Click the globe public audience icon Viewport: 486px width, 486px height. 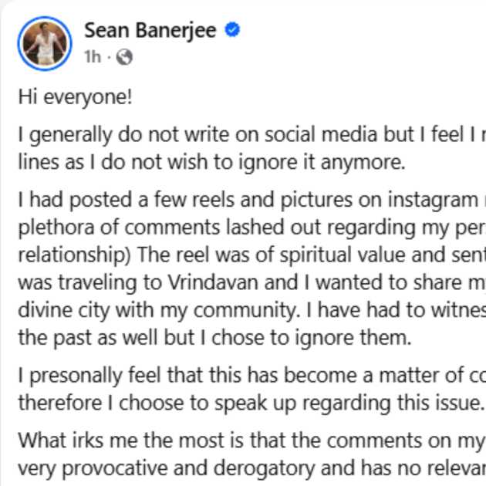click(124, 56)
